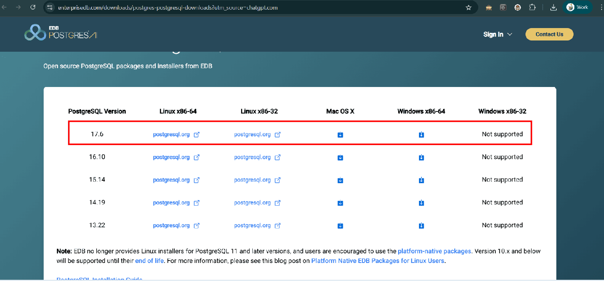Go back to the previous page
This screenshot has width=604, height=281.
4,7
